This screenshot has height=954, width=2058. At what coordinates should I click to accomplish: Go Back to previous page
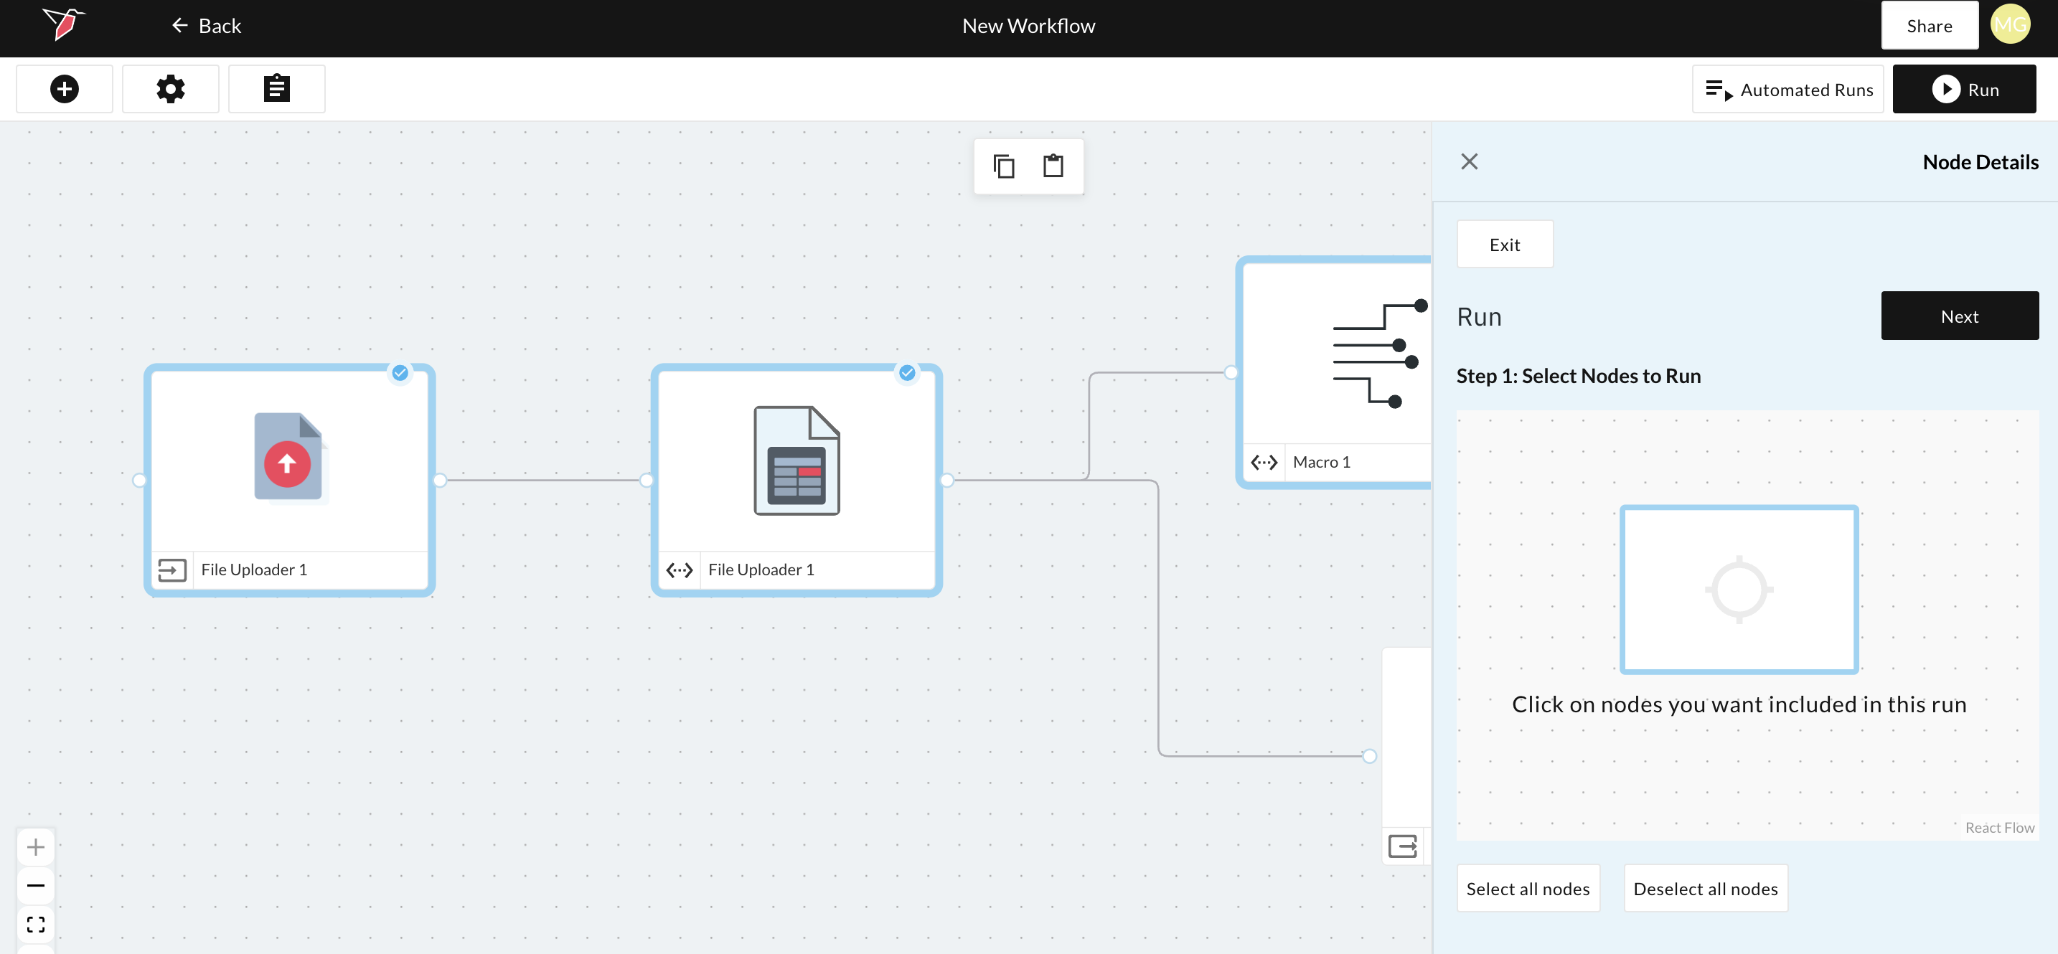[206, 26]
